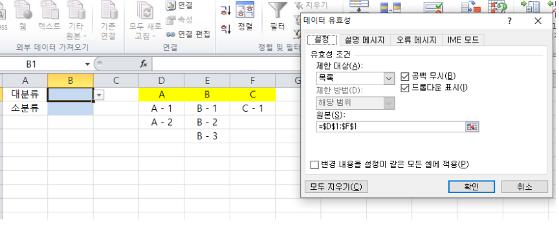Click the 확인 button
Image resolution: width=559 pixels, height=233 pixels.
(471, 187)
